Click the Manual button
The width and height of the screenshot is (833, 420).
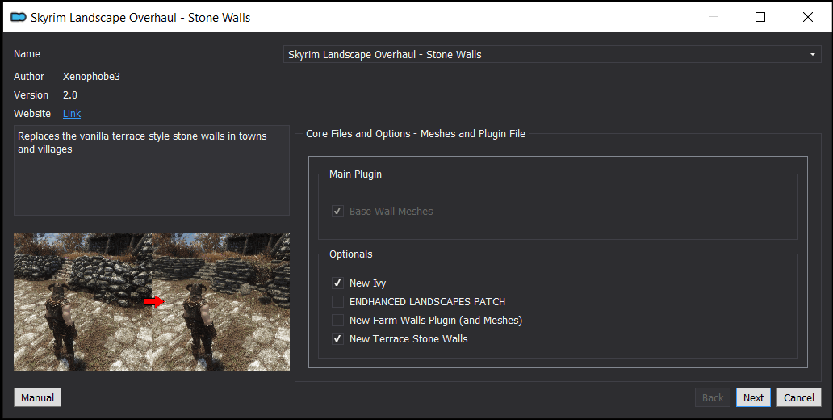click(x=37, y=397)
